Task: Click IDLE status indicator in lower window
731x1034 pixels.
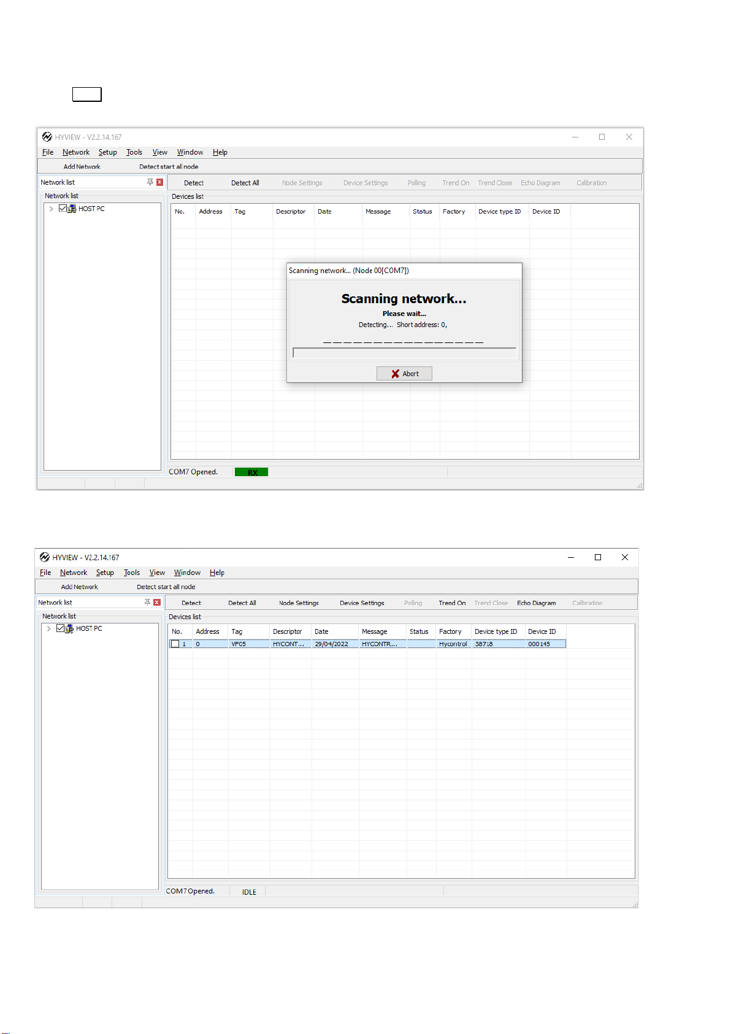Action: click(x=249, y=892)
